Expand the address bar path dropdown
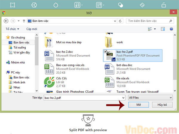This screenshot has height=134, width=179. point(115,21)
